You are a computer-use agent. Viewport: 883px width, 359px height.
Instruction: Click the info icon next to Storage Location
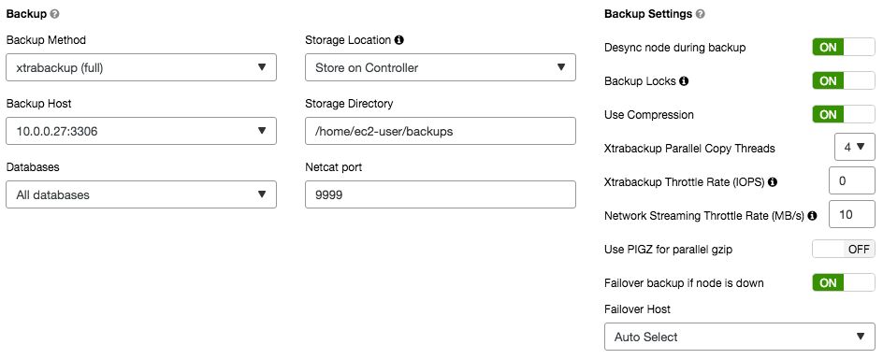(399, 40)
